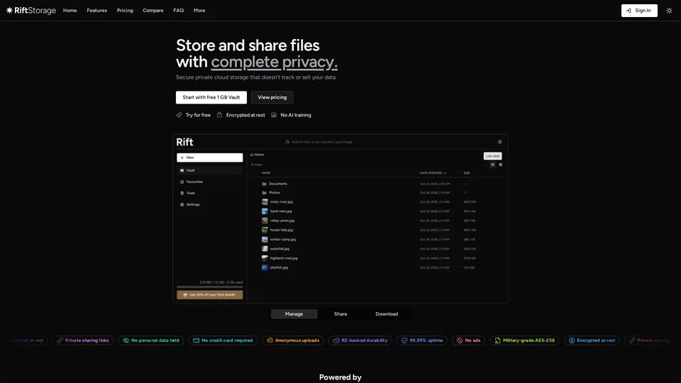Viewport: 681px width, 383px height.
Task: Click the fjord-view.jpg file name
Action: point(281,211)
